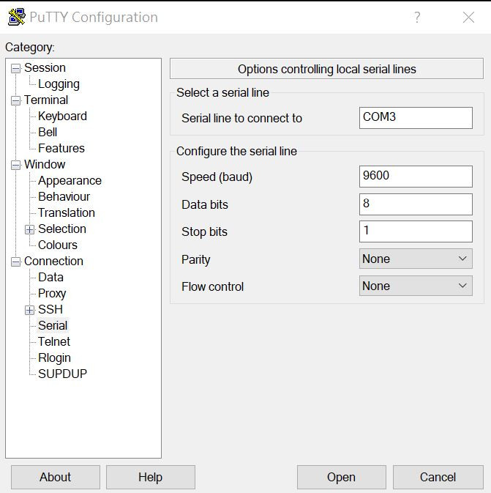Close the PuTTY Configuration window
Image resolution: width=491 pixels, height=493 pixels.
pyautogui.click(x=468, y=18)
